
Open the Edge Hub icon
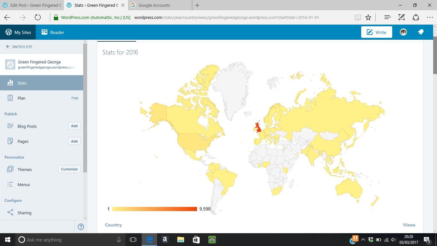click(x=387, y=17)
